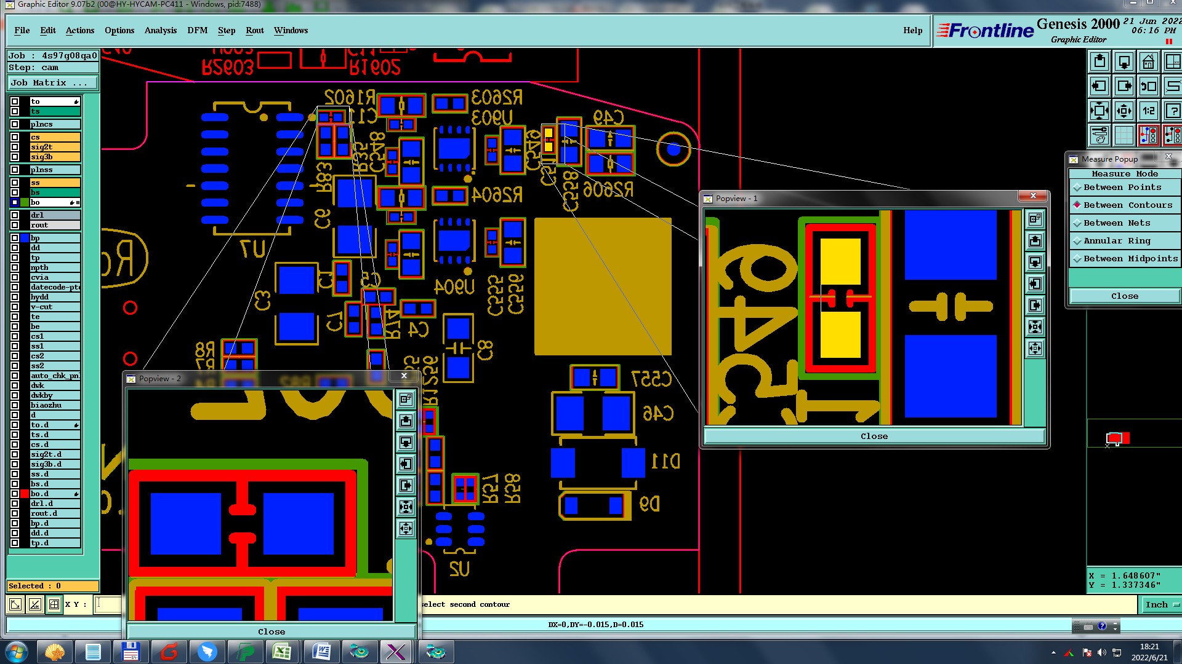Open the Inch units dropdown
The image size is (1182, 664).
coord(1160,605)
